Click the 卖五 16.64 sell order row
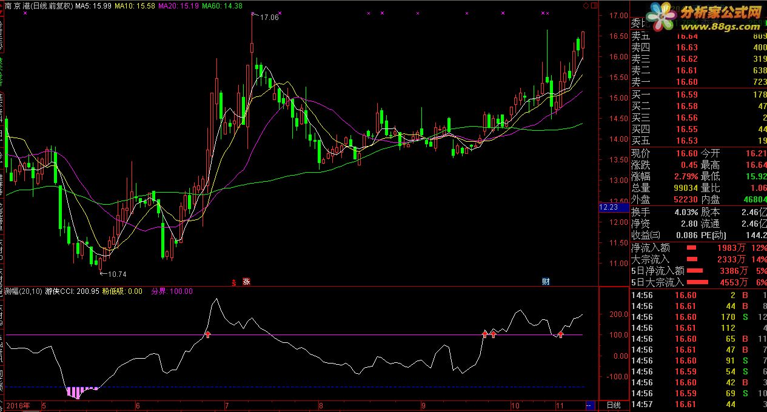 click(698, 36)
